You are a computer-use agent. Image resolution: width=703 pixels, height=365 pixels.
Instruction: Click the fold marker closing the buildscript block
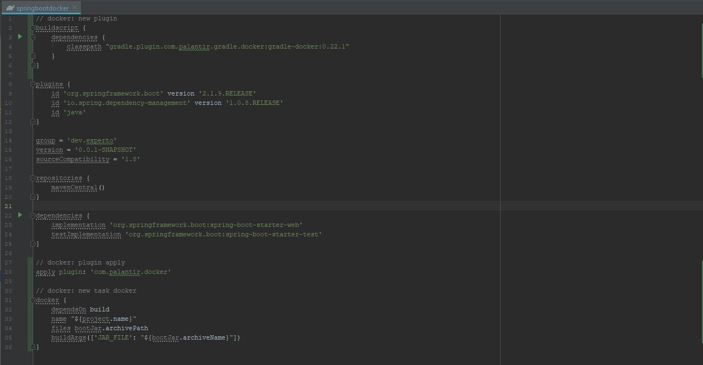pyautogui.click(x=32, y=65)
